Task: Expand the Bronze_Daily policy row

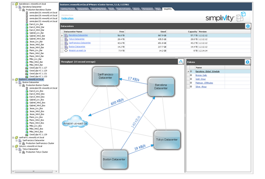Action: pos(191,75)
